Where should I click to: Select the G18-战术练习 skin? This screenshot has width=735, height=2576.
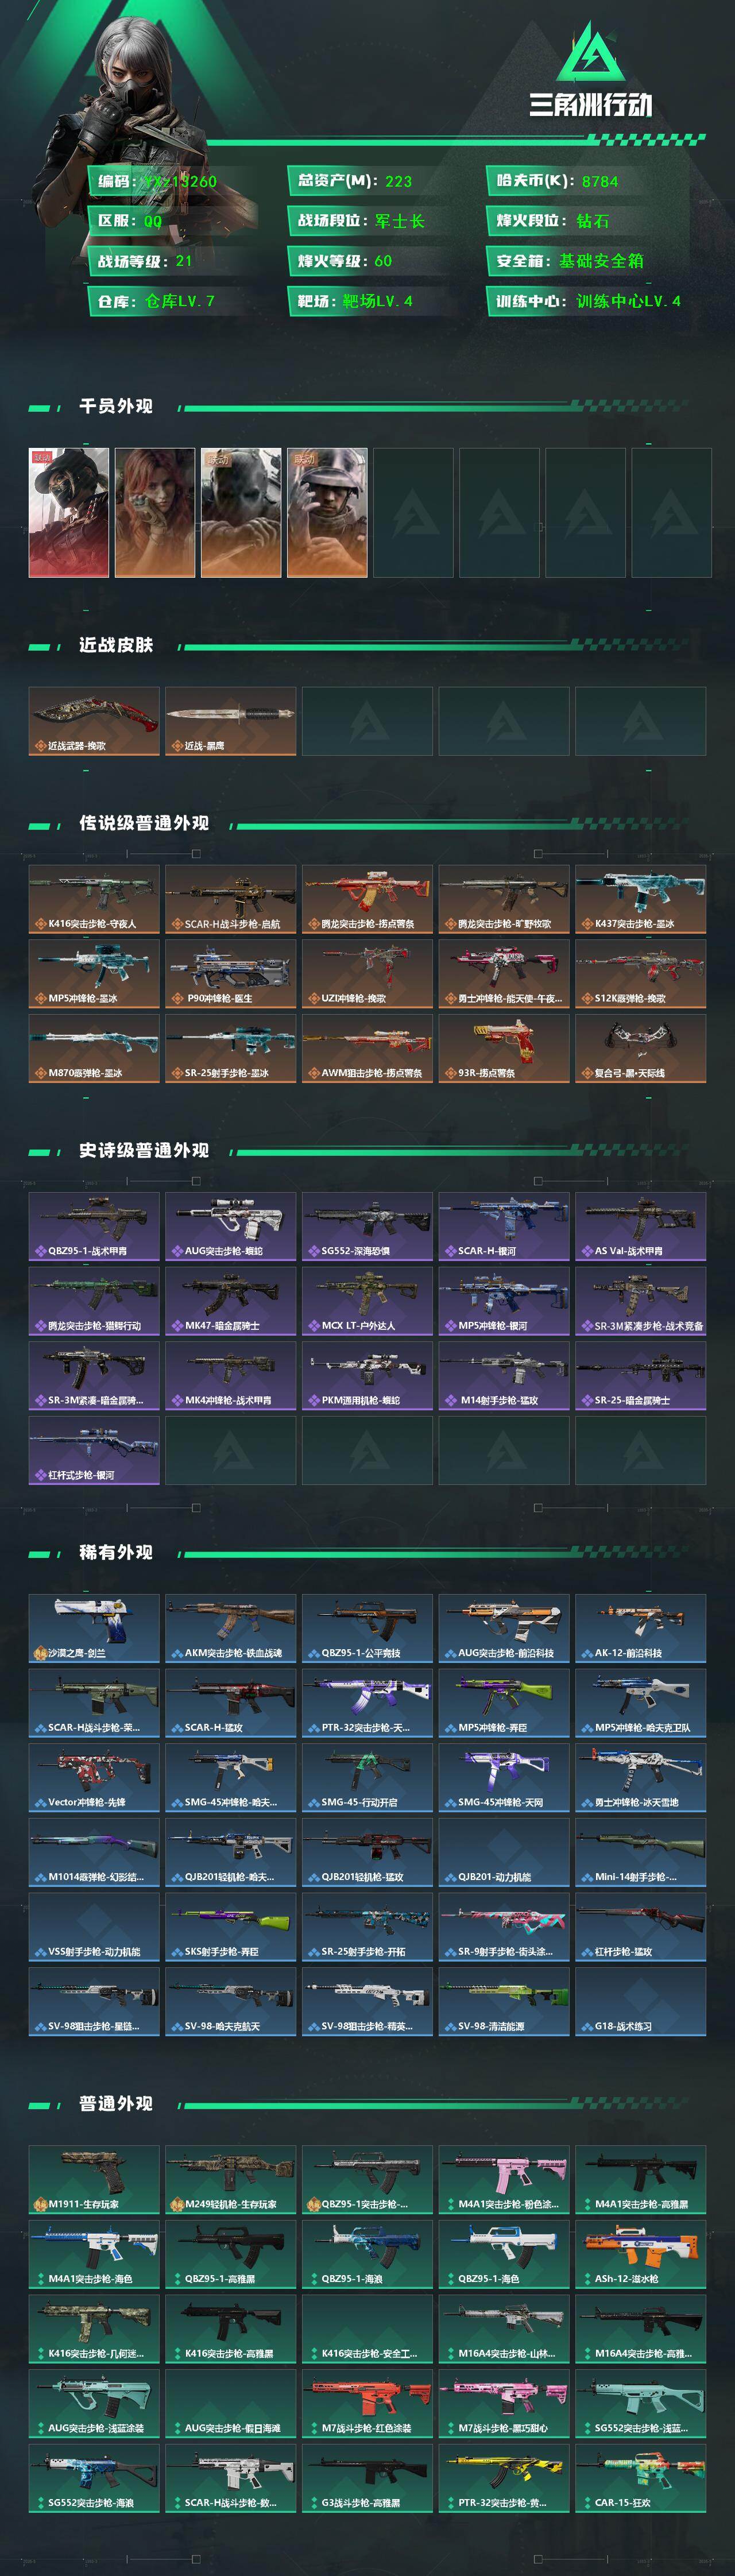coord(640,2001)
